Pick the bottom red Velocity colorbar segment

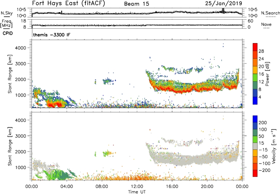(x=255, y=173)
